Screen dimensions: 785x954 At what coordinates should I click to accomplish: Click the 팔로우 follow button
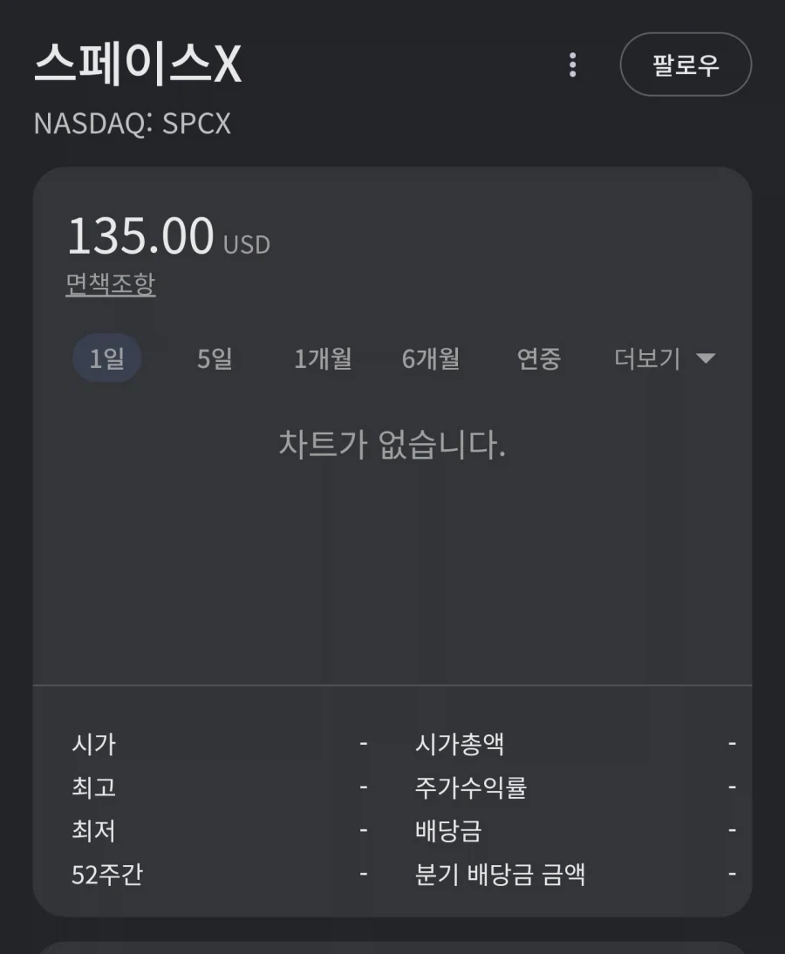tap(686, 65)
